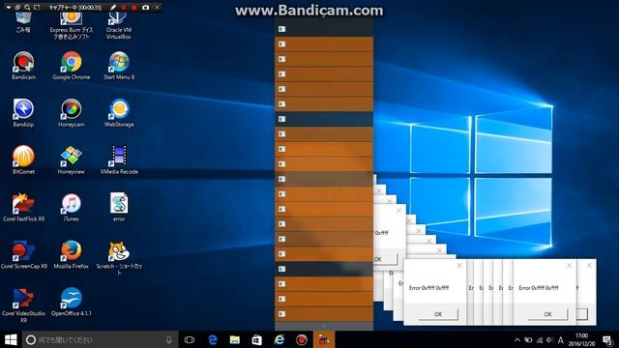Activate the pencil drawing tool in Bandicam bar
The image size is (619, 348).
point(113,8)
